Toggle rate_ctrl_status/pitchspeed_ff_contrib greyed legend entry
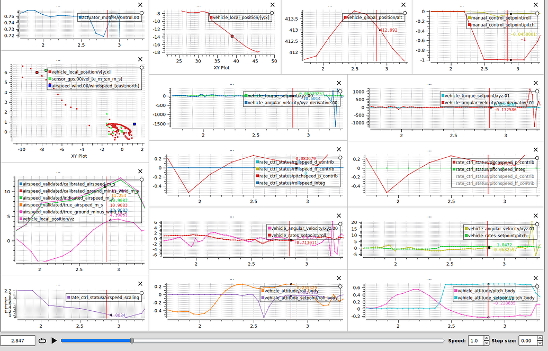Viewport: 548px width, 351px height. coord(495,183)
